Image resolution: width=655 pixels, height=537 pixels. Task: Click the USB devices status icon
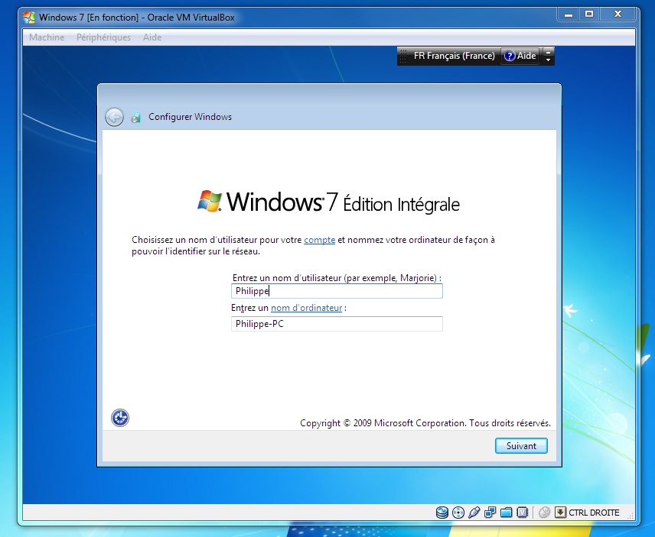(474, 513)
